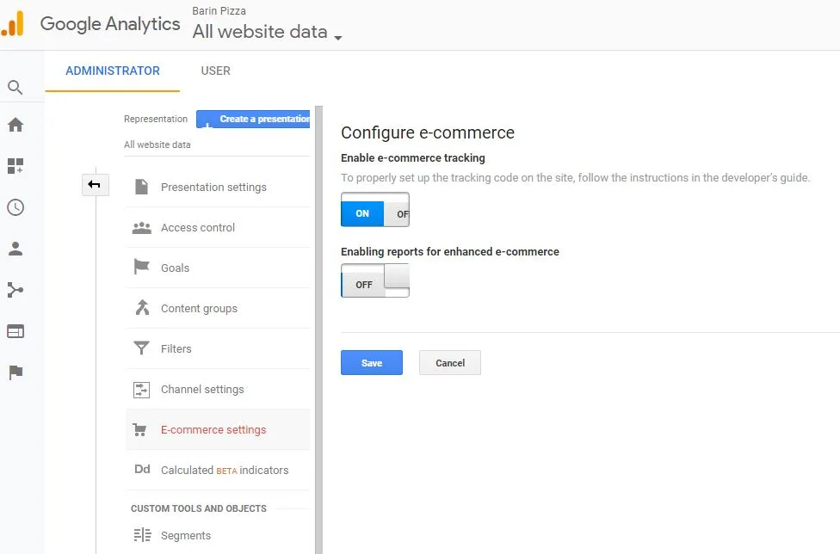
Task: Open Acquisition reports branching arrows icon
Action: (15, 290)
